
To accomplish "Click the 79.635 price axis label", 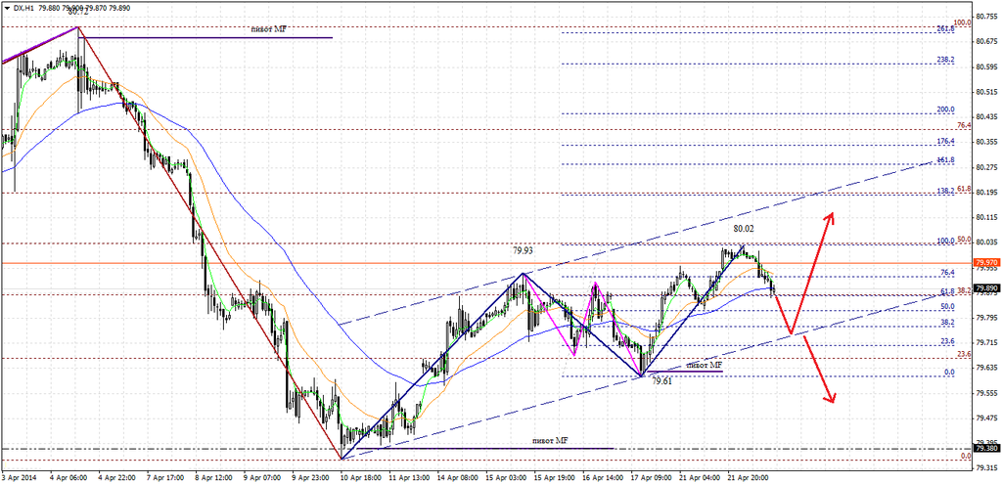I will coord(984,368).
